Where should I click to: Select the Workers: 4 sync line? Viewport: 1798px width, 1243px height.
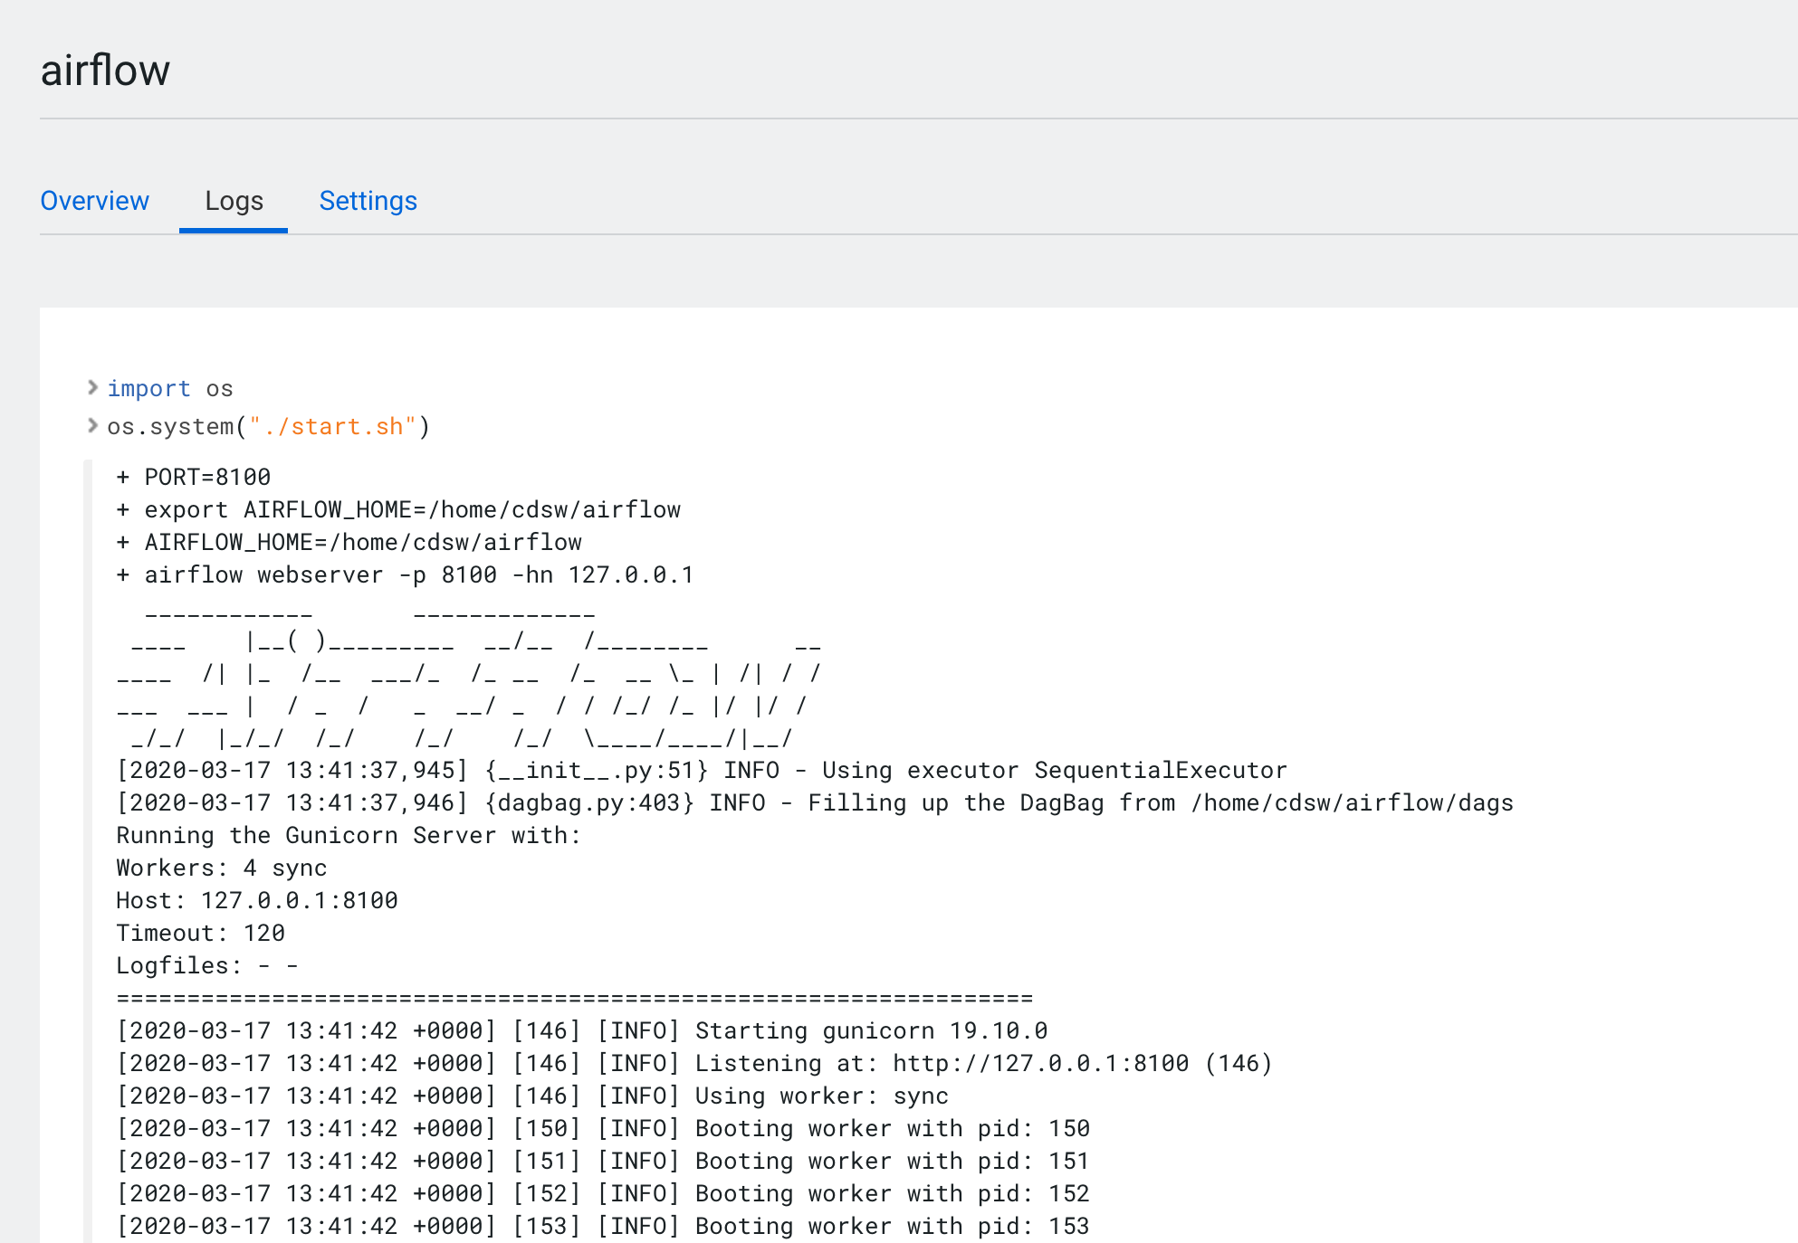222,868
